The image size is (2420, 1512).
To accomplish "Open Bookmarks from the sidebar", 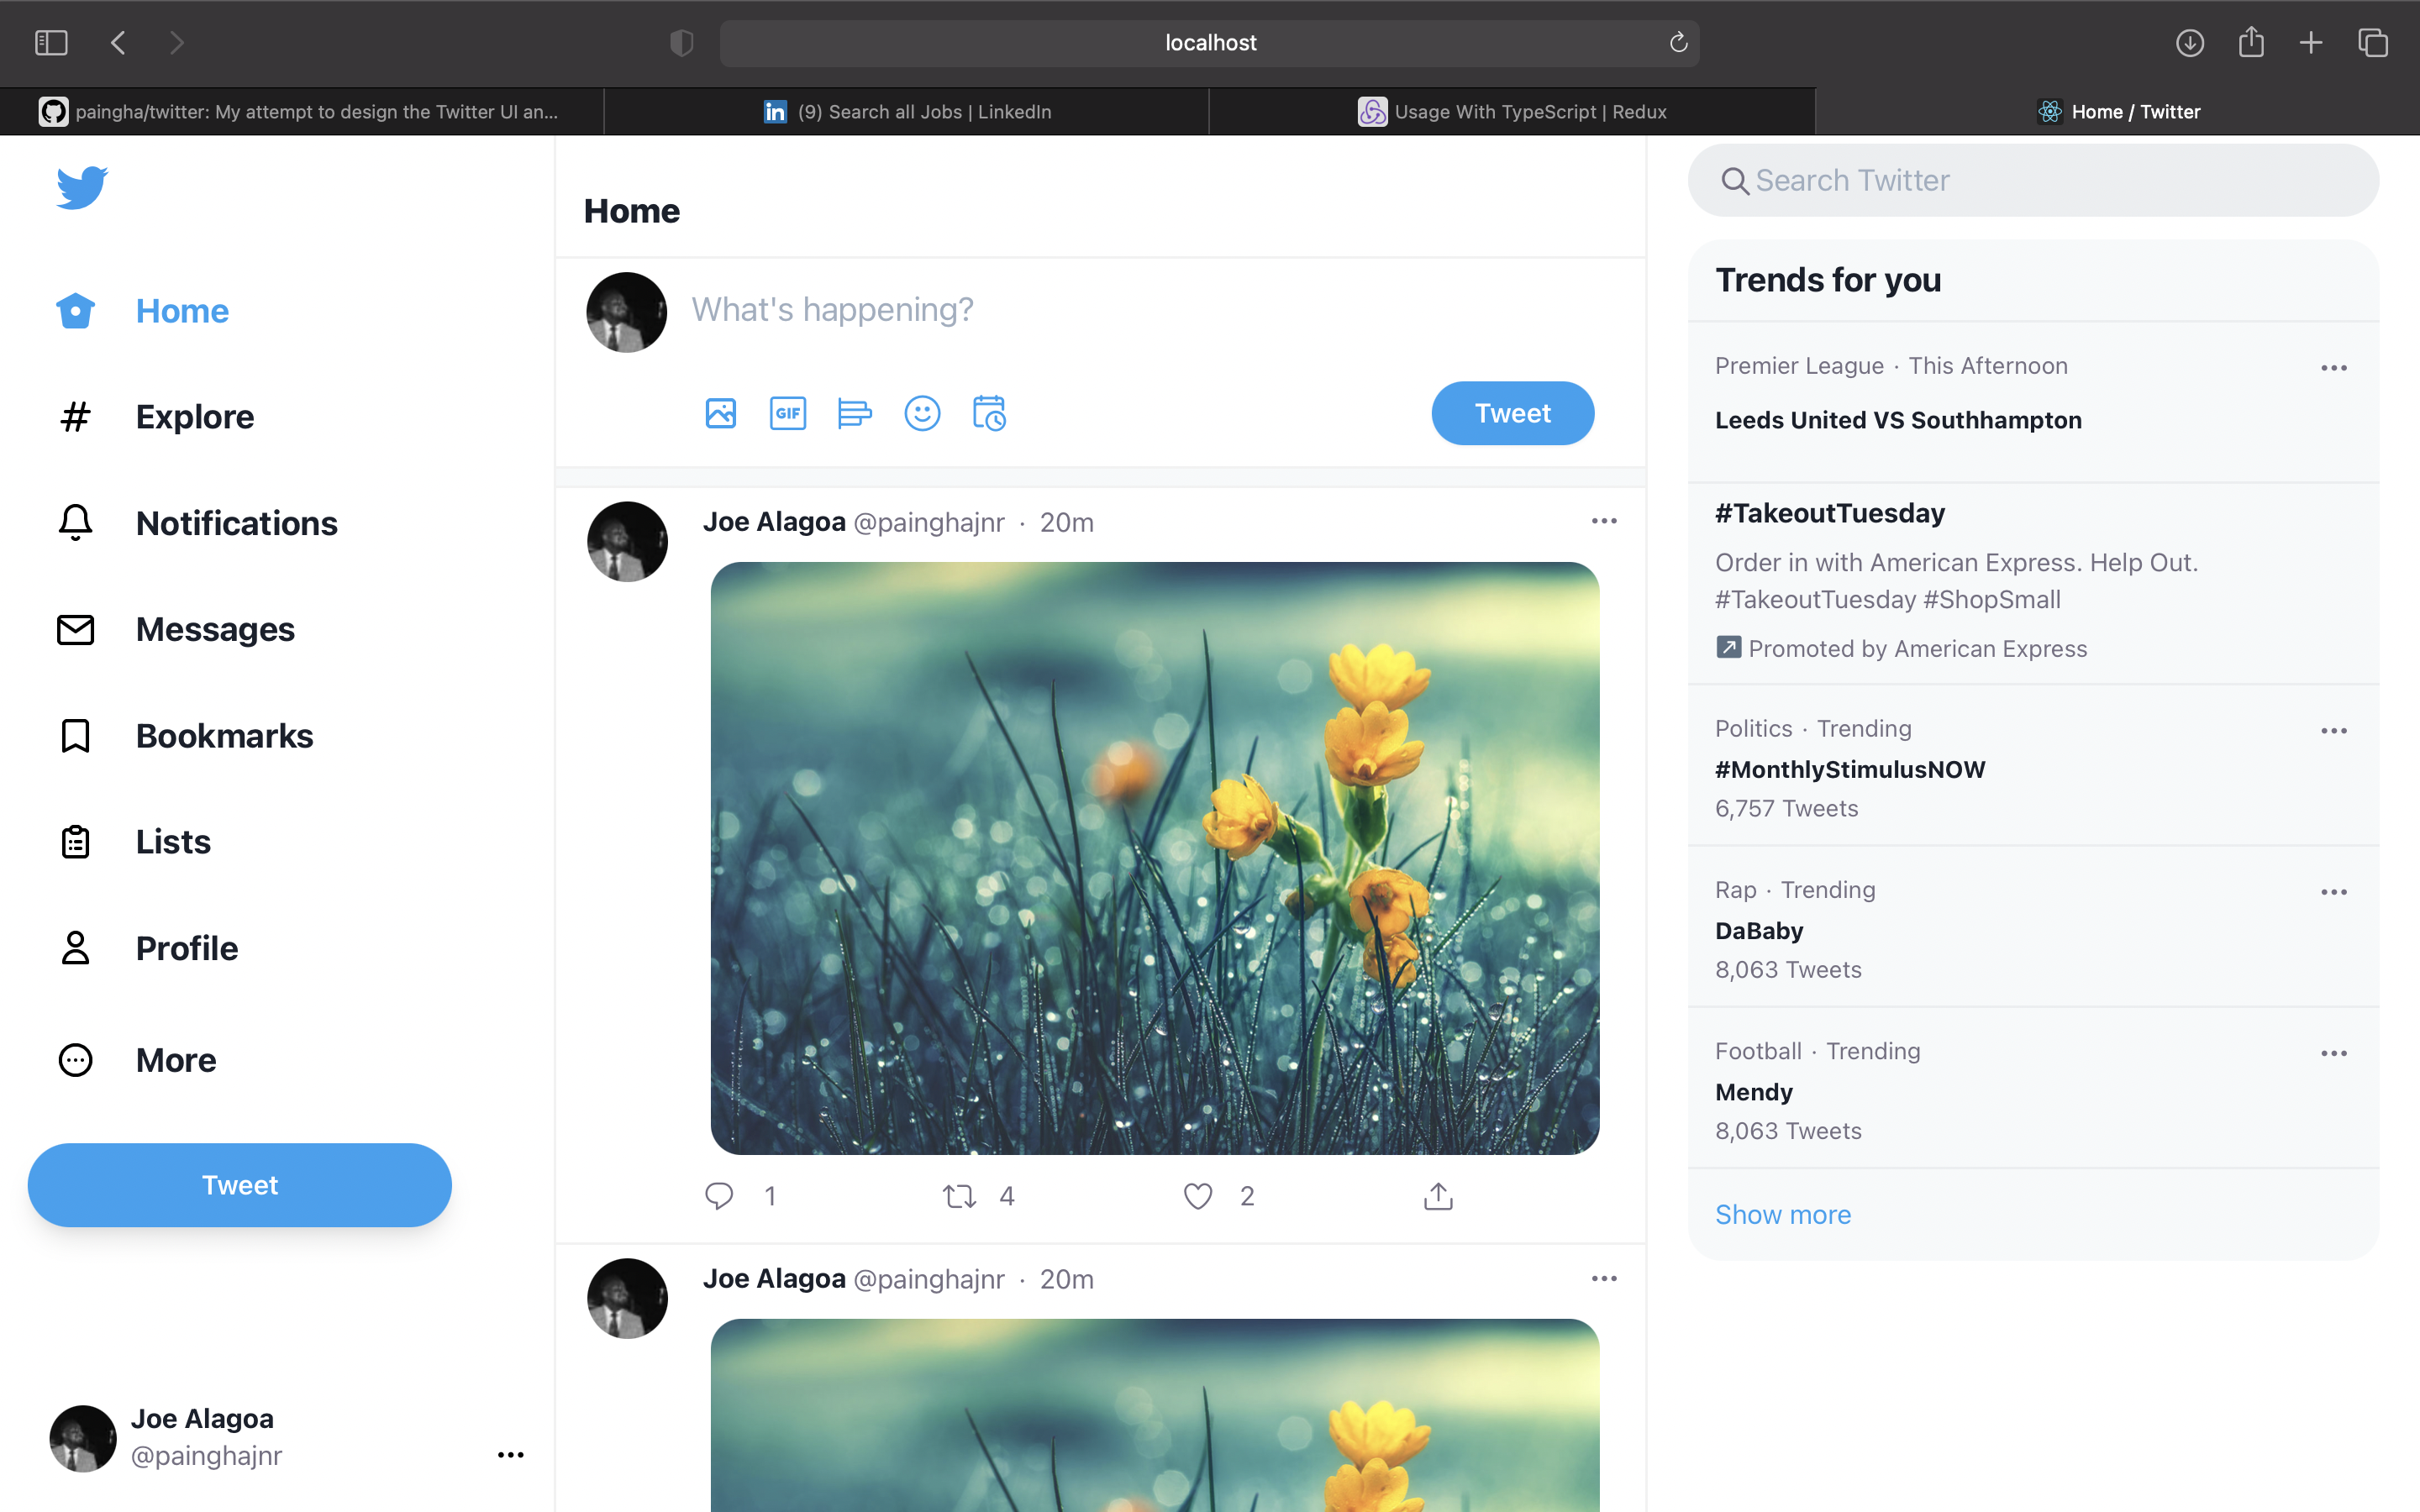I will [224, 736].
